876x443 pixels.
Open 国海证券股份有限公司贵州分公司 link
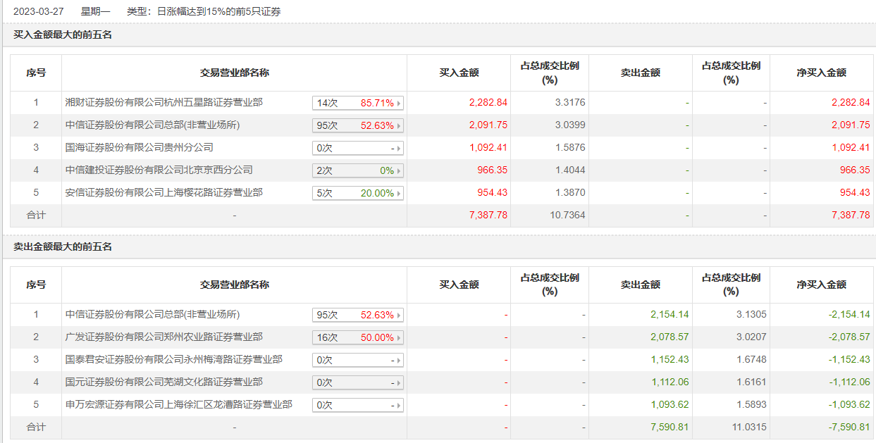point(139,147)
